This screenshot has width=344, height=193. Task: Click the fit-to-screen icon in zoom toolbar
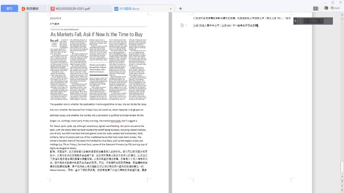coord(300,21)
